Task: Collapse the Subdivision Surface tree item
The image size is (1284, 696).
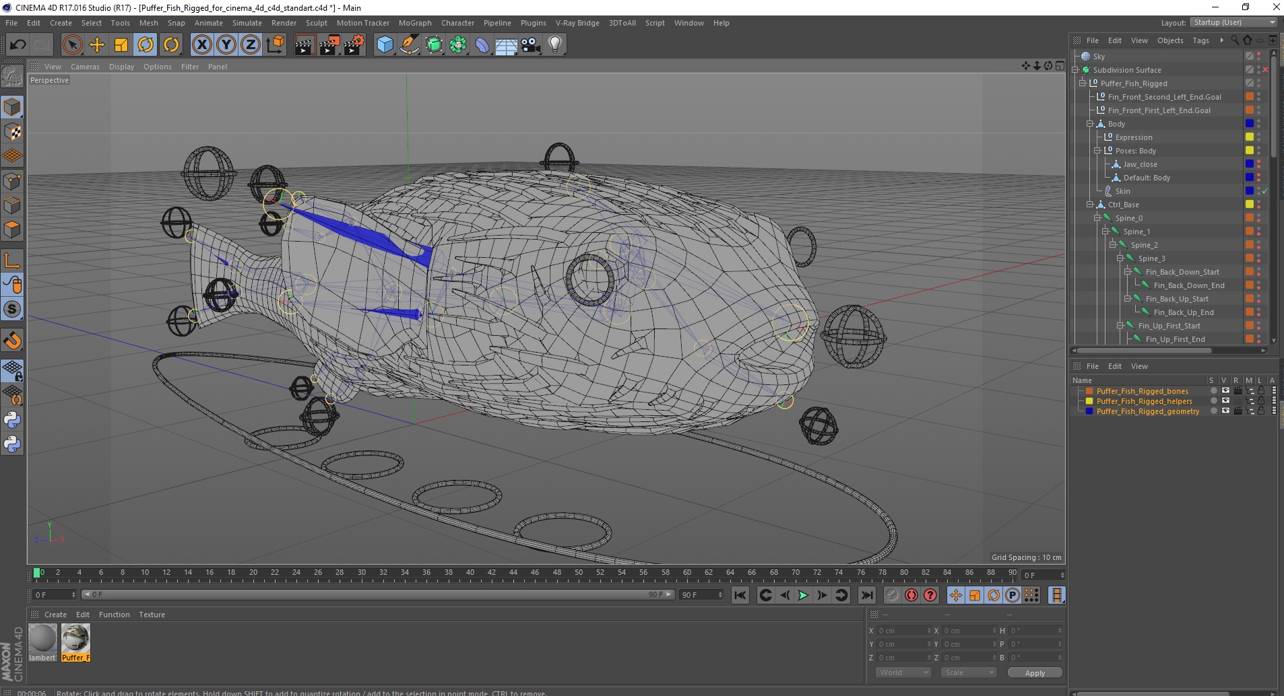Action: tap(1076, 70)
